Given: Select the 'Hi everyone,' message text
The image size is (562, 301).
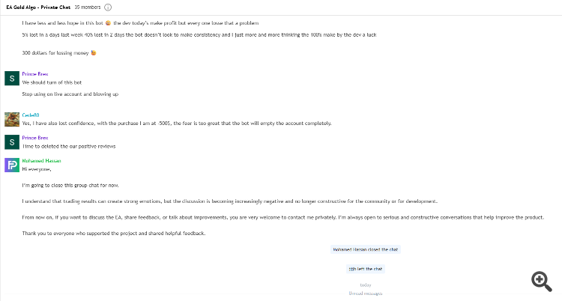Looking at the screenshot, I should pyautogui.click(x=37, y=169).
